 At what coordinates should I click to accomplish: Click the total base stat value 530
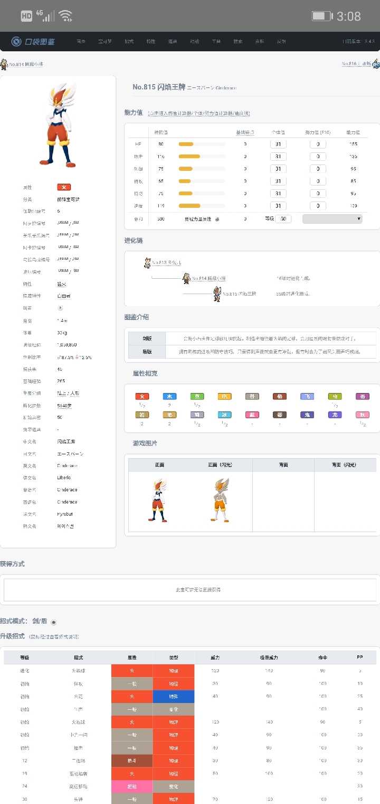coord(160,218)
